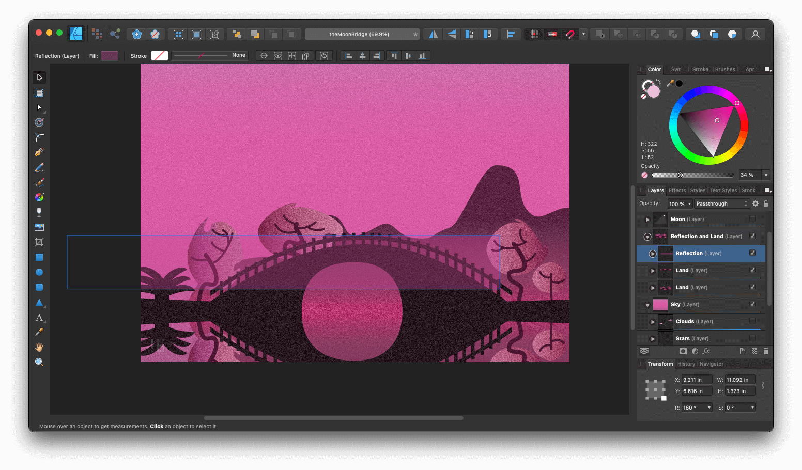Select the Pen tool

(x=39, y=152)
